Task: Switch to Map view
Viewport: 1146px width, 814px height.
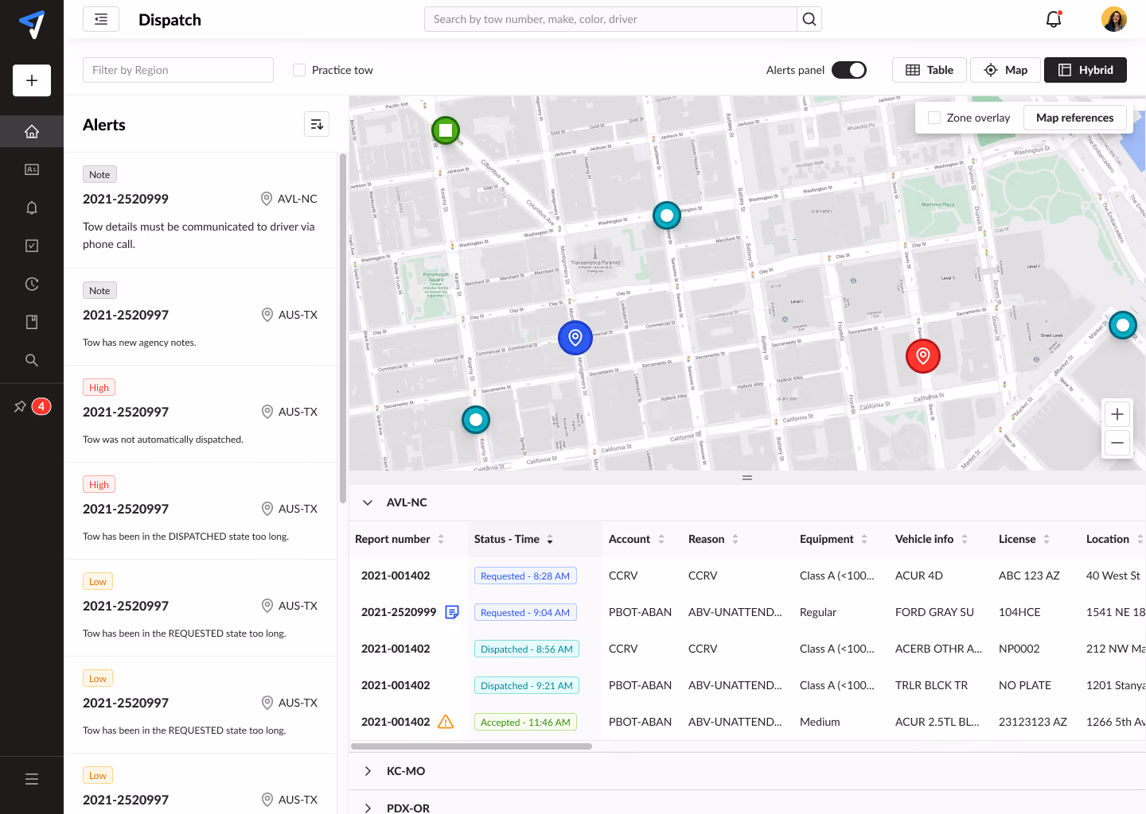Action: (x=1005, y=70)
